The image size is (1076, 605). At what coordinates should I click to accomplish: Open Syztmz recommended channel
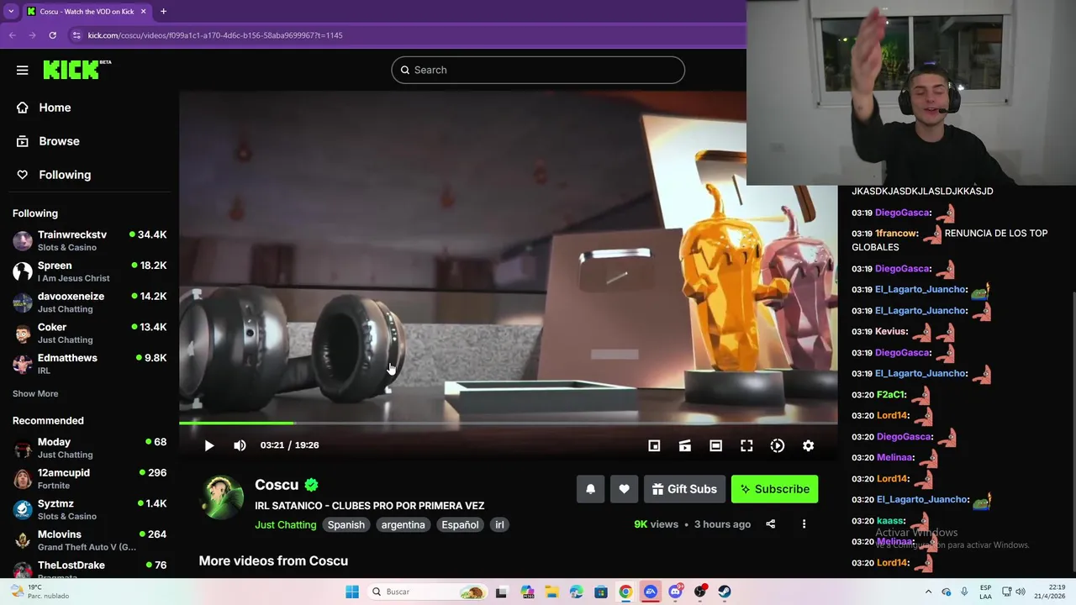point(89,509)
